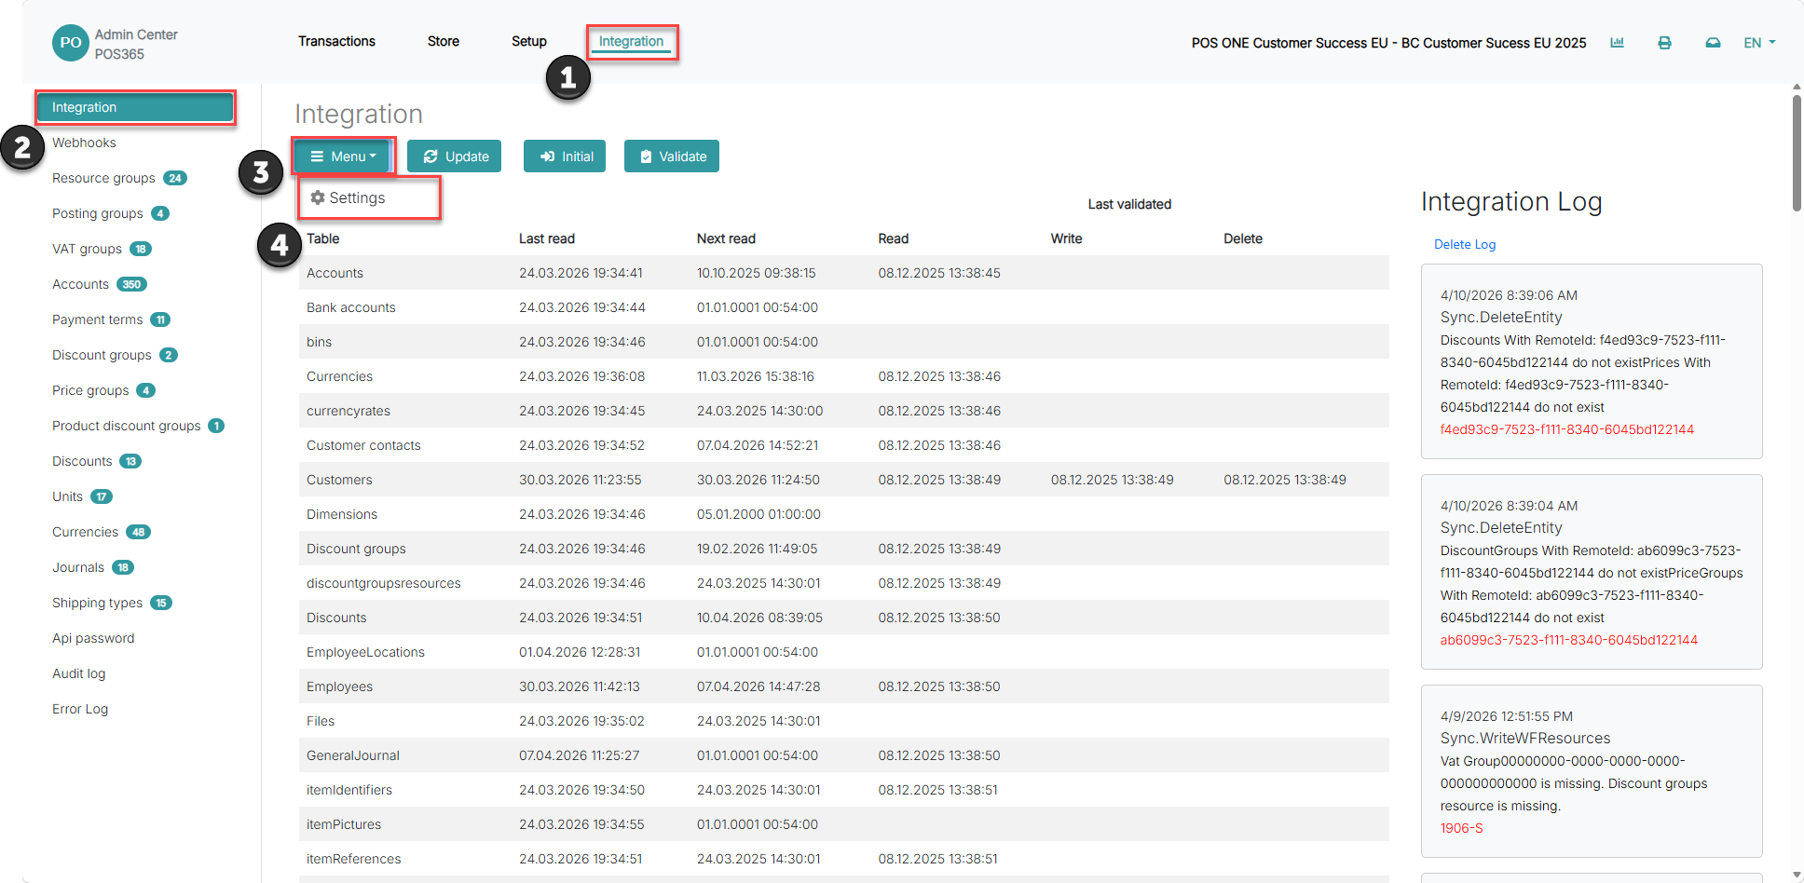Click the cloud icon in header
The width and height of the screenshot is (1804, 883).
click(1713, 43)
